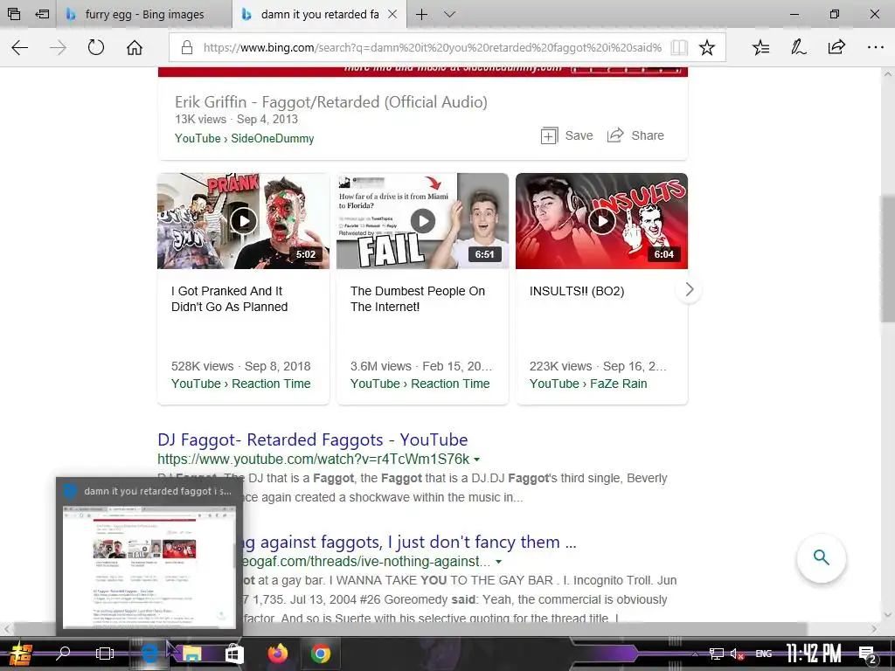Launch Firefox from the taskbar
The height and width of the screenshot is (671, 895).
pyautogui.click(x=278, y=654)
